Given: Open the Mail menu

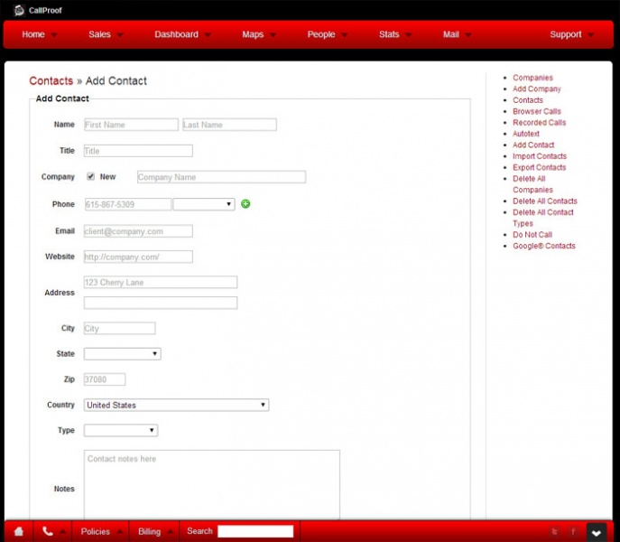Looking at the screenshot, I should pyautogui.click(x=457, y=34).
